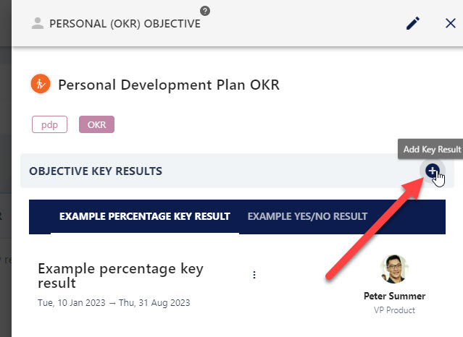Click the Peter Summer name

[x=394, y=296]
